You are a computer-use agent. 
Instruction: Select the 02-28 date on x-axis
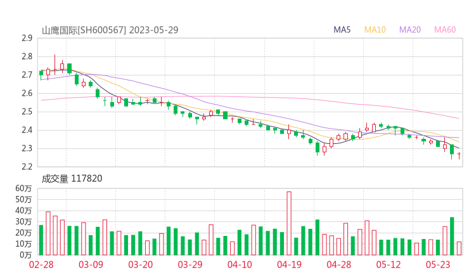click(x=41, y=264)
